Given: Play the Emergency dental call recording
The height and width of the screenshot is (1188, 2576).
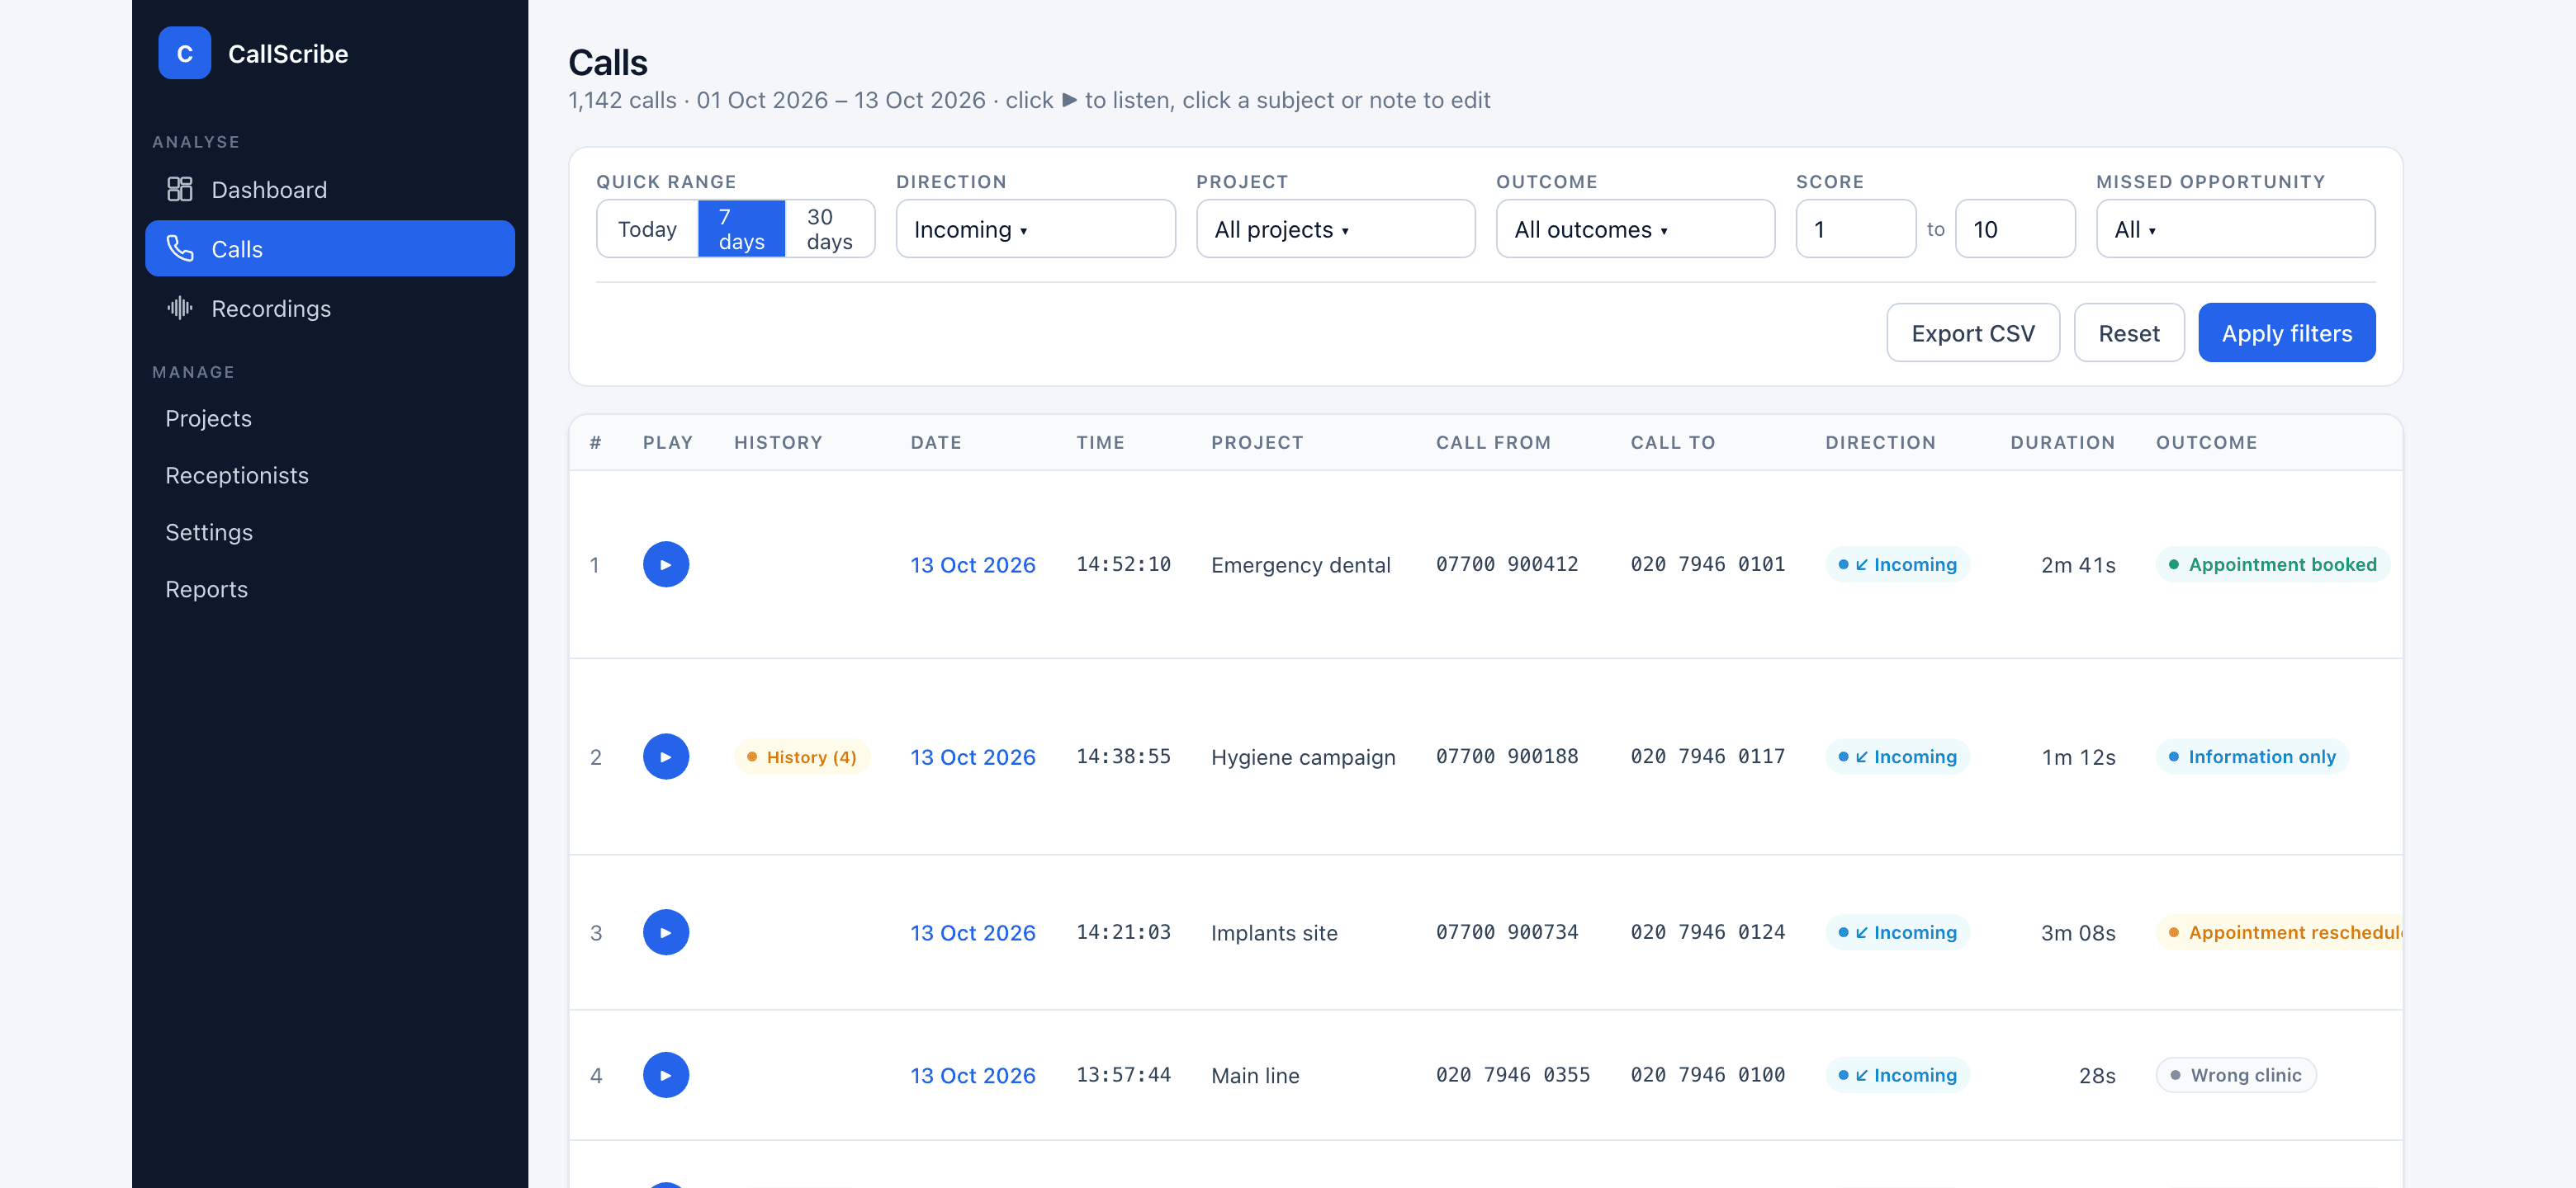Looking at the screenshot, I should coord(665,564).
